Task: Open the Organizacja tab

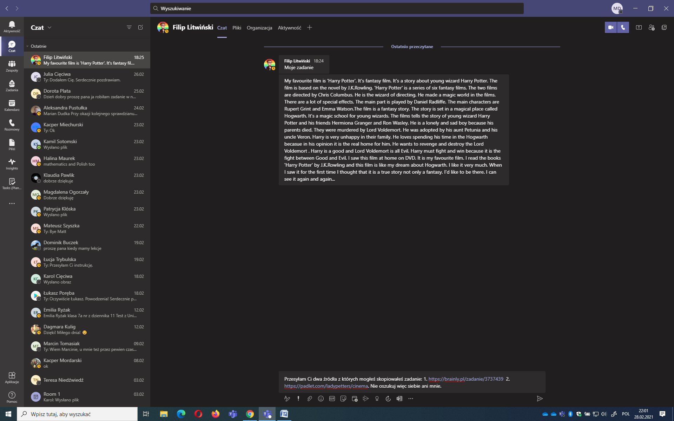Action: [259, 28]
